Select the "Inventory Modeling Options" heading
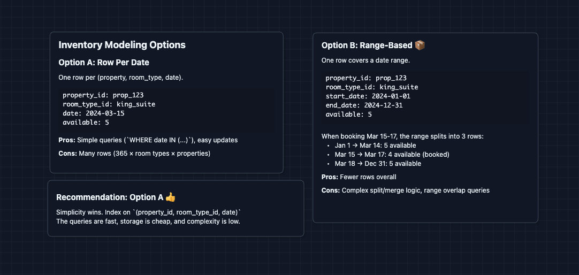Screen dimensions: 579x275 pyautogui.click(x=122, y=45)
